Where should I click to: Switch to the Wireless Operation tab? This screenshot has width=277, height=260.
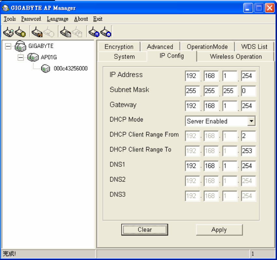click(x=236, y=57)
